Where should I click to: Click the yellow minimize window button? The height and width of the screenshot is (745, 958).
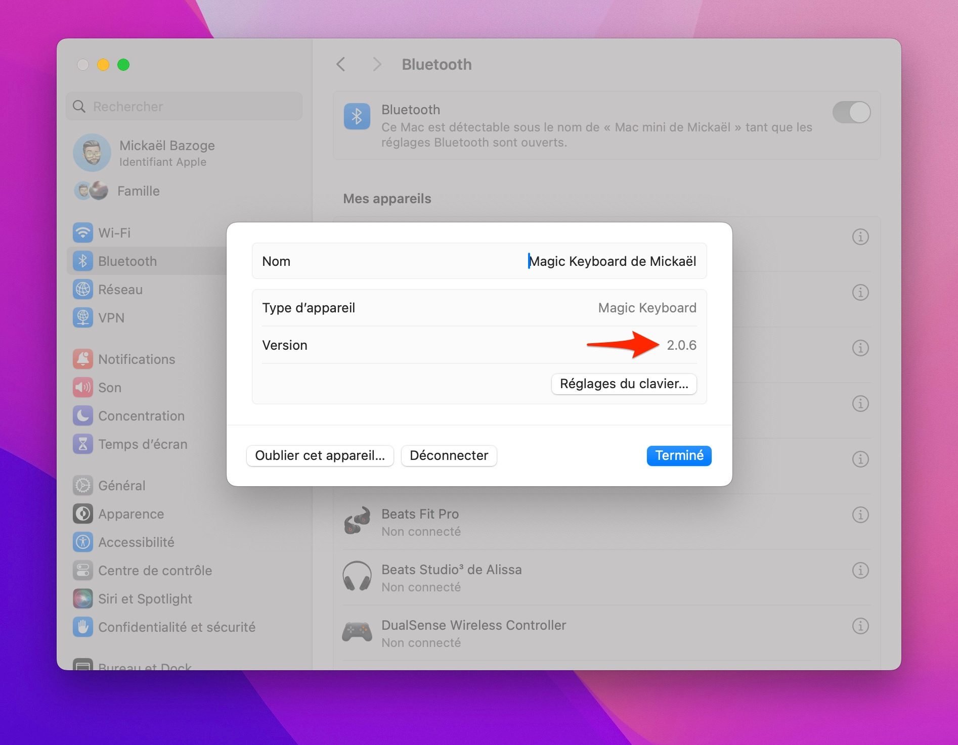103,65
